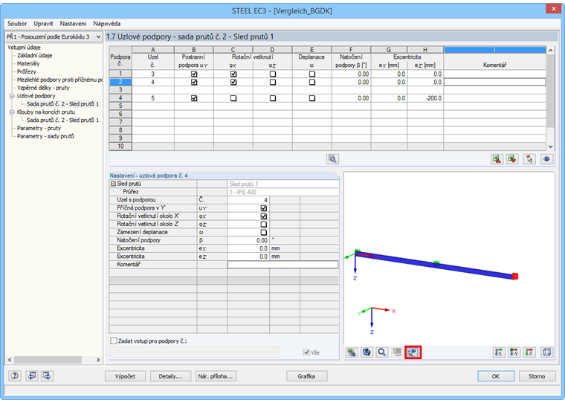565x403 pixels.
Task: Select 'Sada prutů č. 2' under Klouby na koncích prutu
Action: (62, 120)
